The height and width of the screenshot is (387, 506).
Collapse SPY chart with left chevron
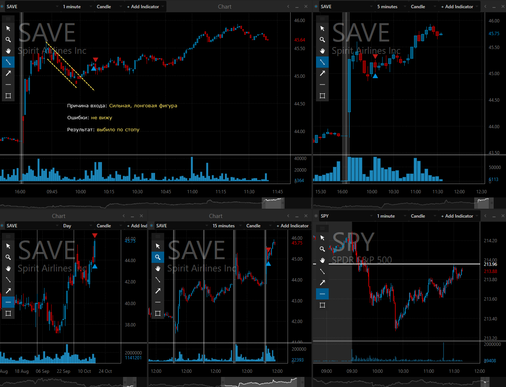485,216
